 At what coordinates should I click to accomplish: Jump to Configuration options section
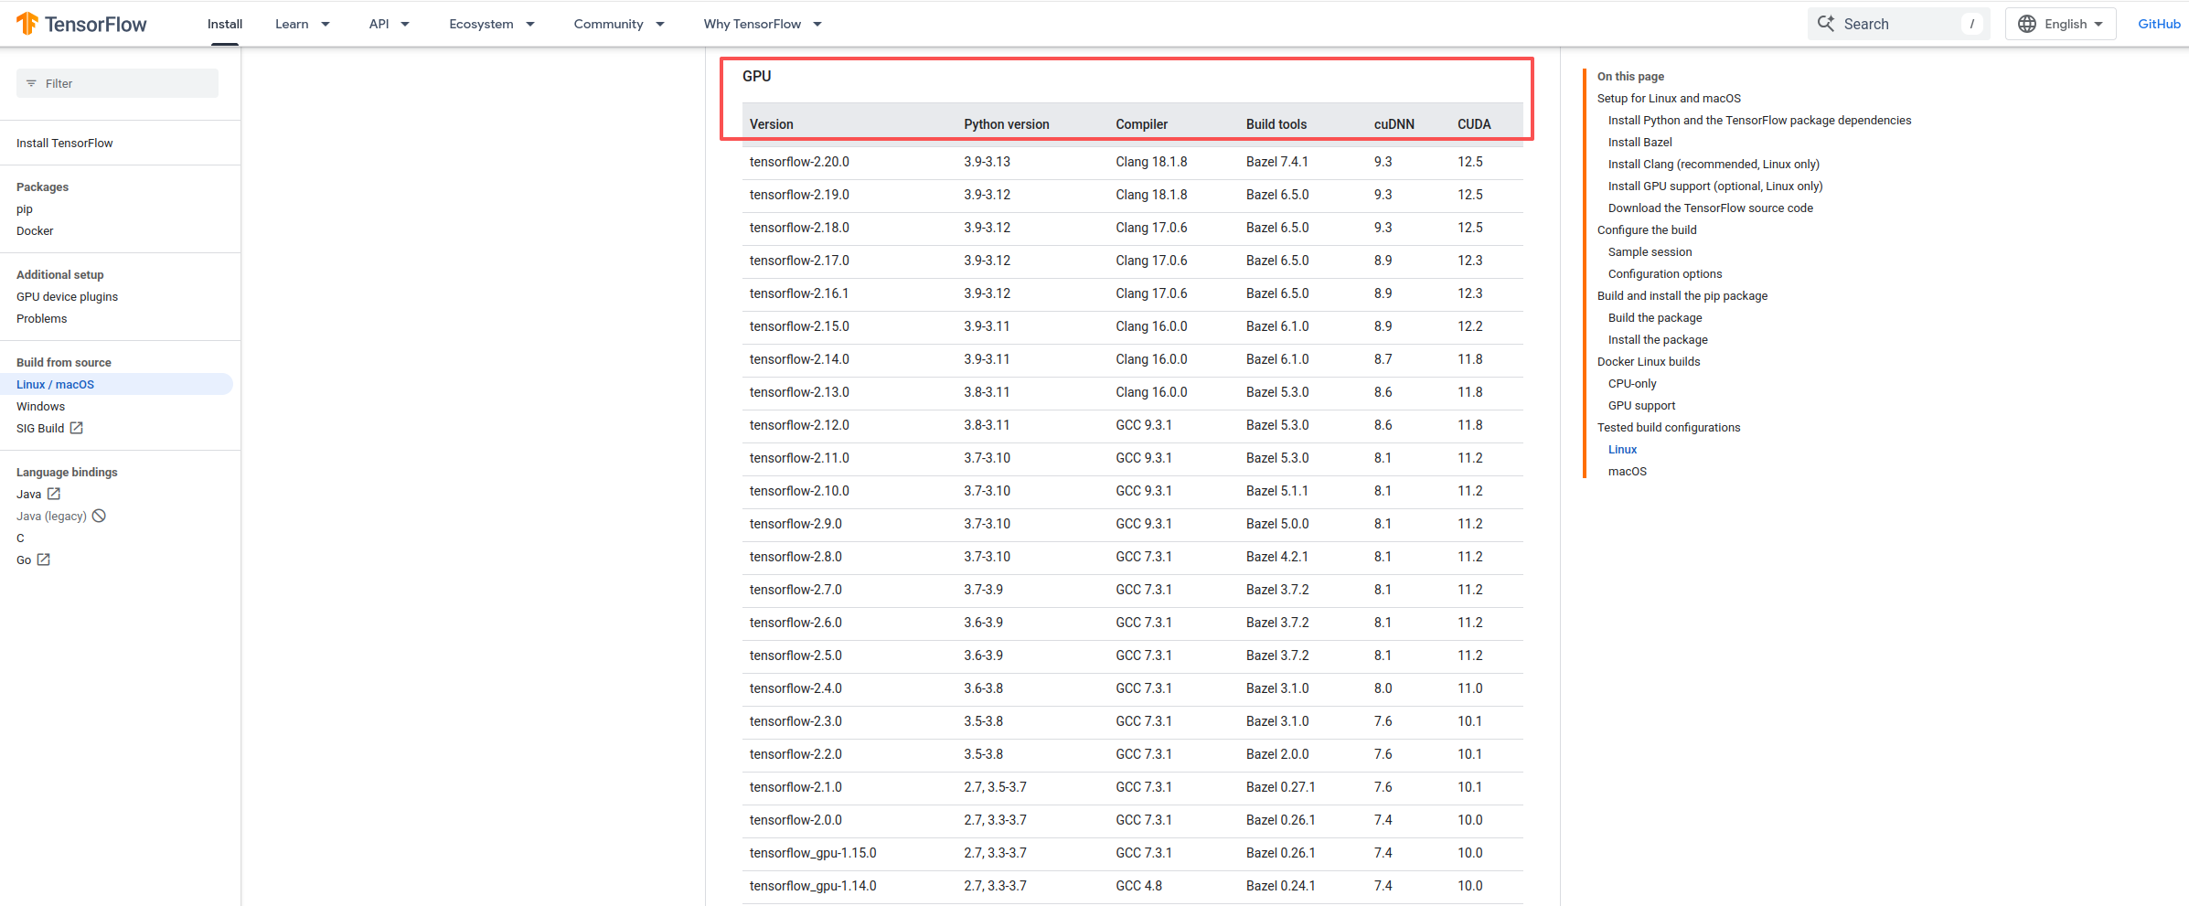point(1665,273)
